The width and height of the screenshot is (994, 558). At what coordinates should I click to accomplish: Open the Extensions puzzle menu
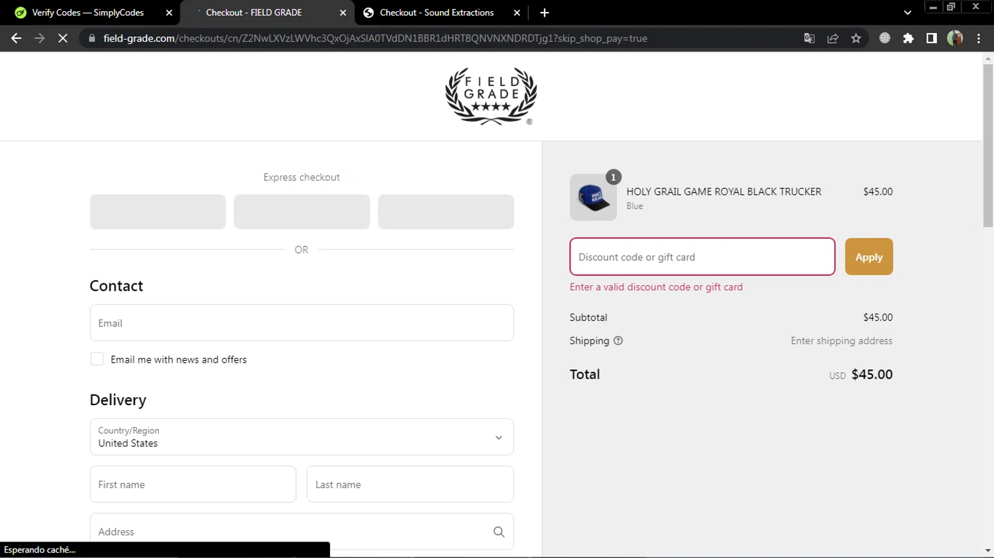tap(909, 38)
